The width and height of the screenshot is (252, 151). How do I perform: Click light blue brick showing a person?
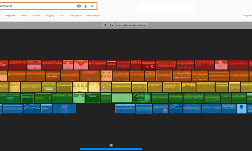click(x=241, y=109)
